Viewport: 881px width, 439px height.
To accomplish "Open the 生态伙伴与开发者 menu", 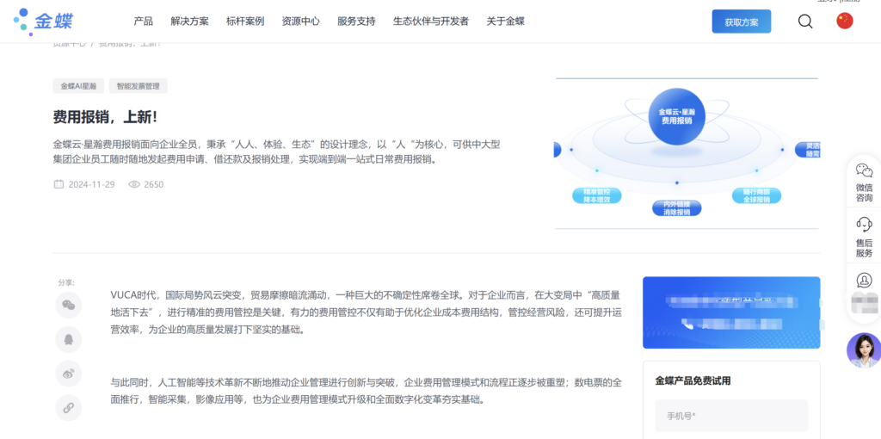I will [430, 22].
